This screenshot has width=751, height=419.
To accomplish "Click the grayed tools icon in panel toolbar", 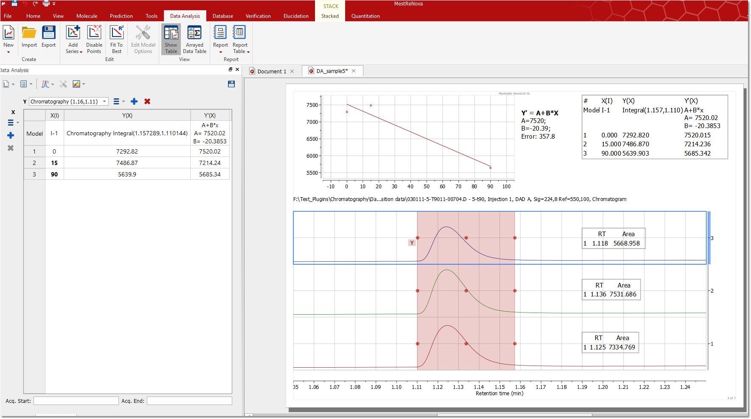I will click(x=63, y=84).
